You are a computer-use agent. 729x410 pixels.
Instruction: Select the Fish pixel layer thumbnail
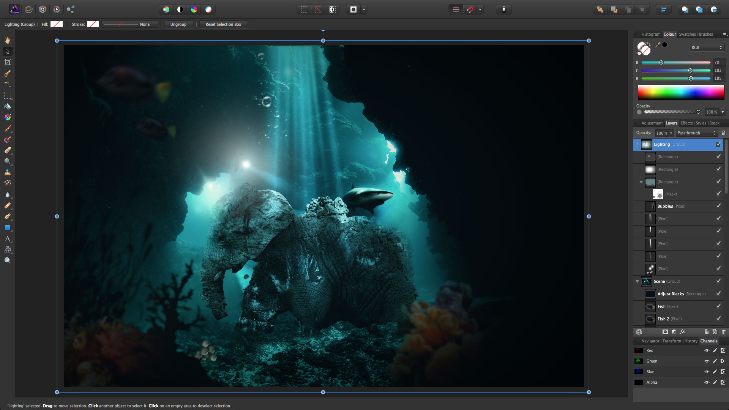coord(650,306)
